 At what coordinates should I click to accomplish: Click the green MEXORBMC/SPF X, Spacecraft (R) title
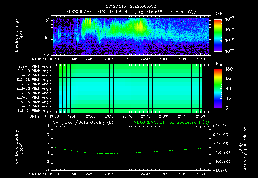pyautogui.click(x=171, y=122)
